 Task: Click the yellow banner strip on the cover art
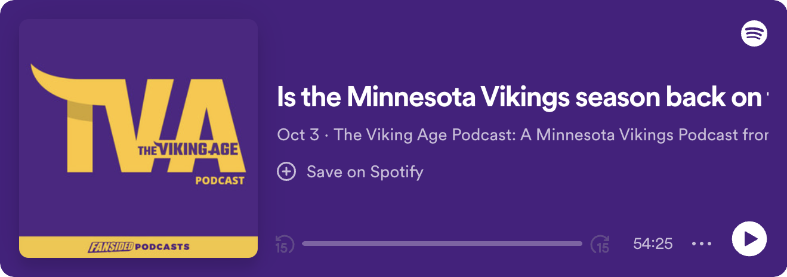(x=138, y=247)
